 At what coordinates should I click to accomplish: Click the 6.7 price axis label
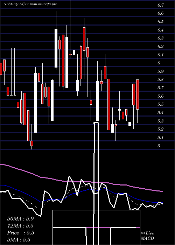[160, 5]
